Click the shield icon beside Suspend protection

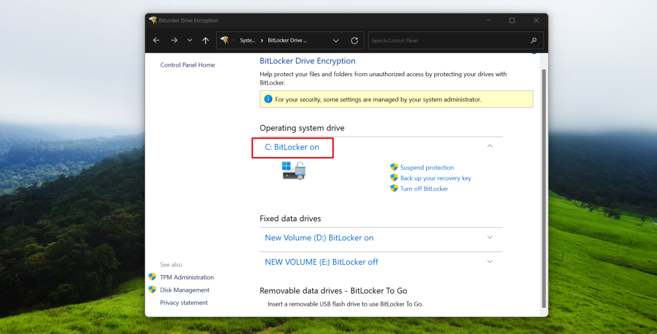[x=394, y=167]
